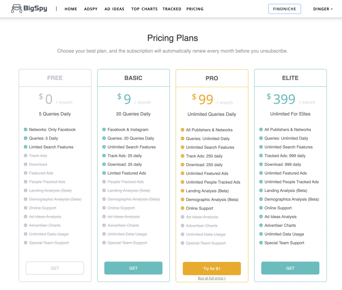This screenshot has height=290, width=342.
Task: Click the BigSpy car logo icon
Action: [x=16, y=9]
